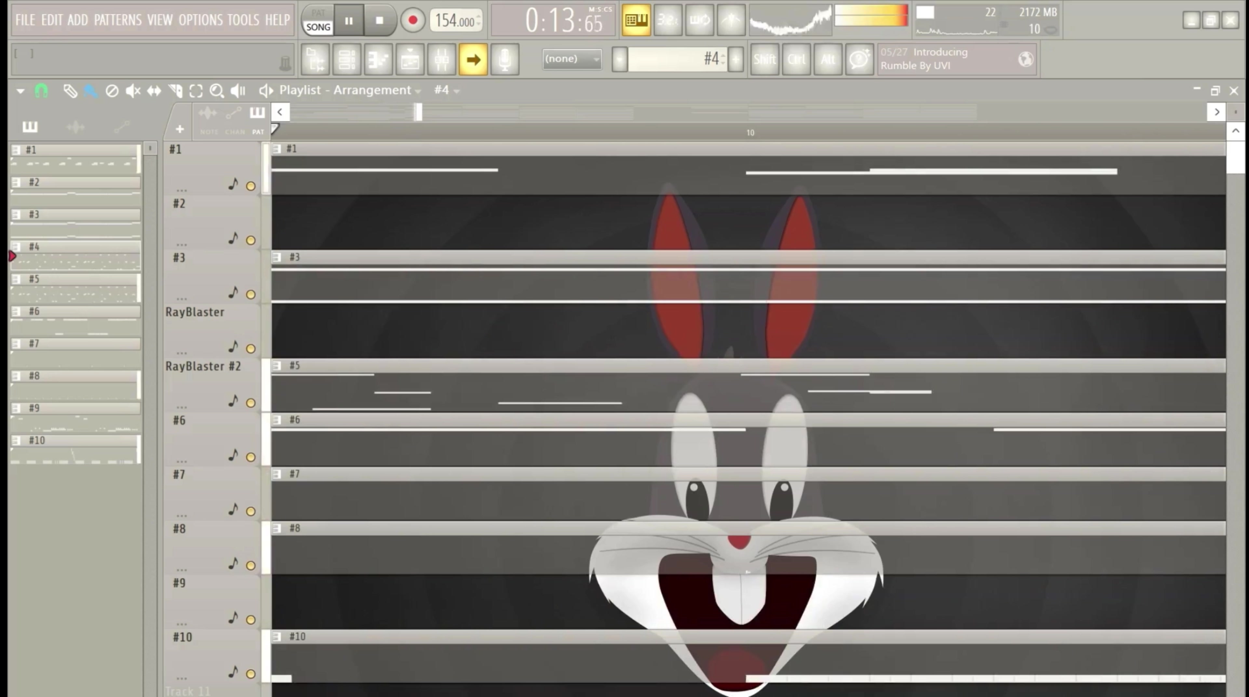1249x697 pixels.
Task: Select the Slip tool
Action: point(154,91)
